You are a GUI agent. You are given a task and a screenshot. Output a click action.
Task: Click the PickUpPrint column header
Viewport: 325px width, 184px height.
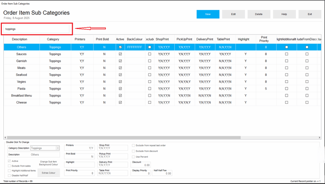(185, 39)
